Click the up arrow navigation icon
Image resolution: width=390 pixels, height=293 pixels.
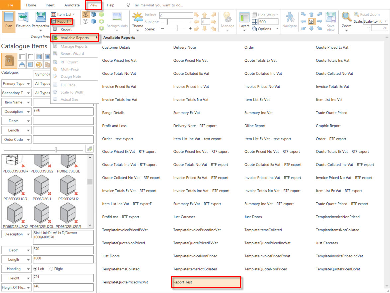pos(311,14)
